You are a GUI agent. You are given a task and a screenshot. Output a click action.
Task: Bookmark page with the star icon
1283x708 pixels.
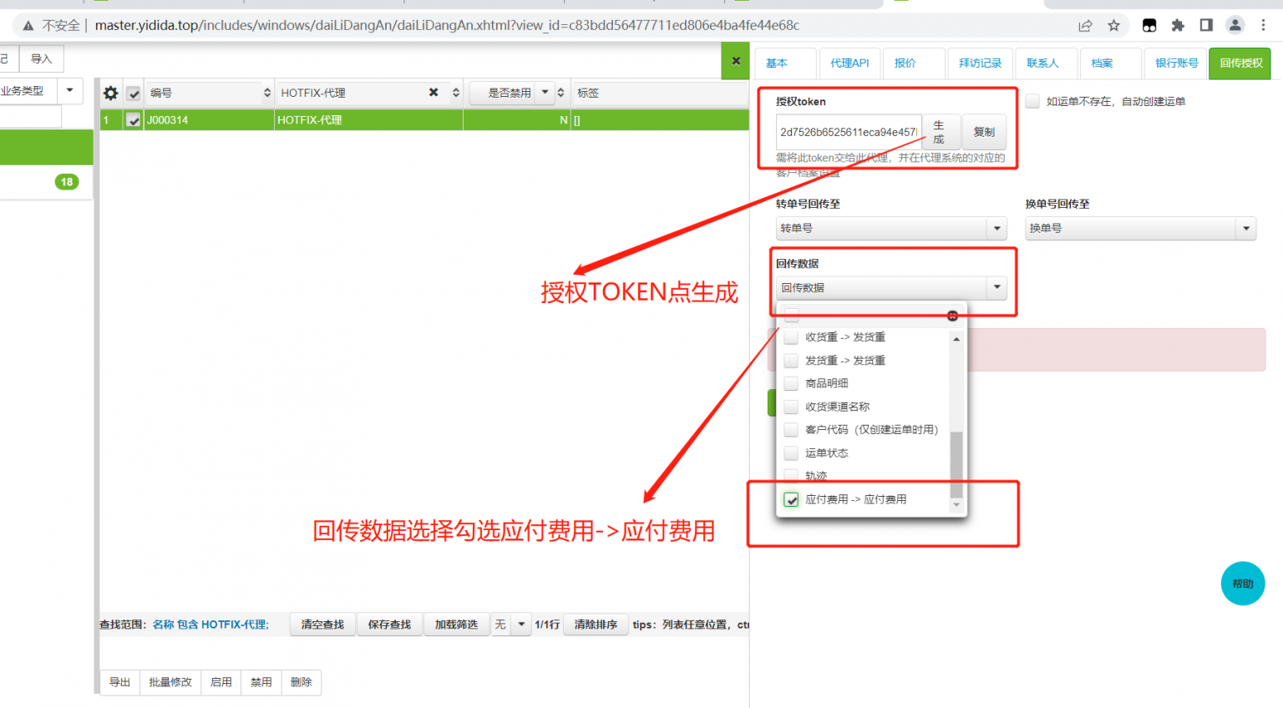[1113, 25]
